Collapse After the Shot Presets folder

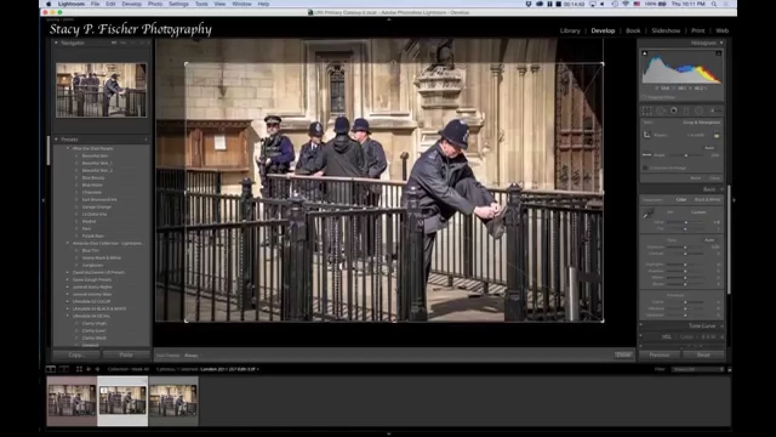click(x=68, y=148)
